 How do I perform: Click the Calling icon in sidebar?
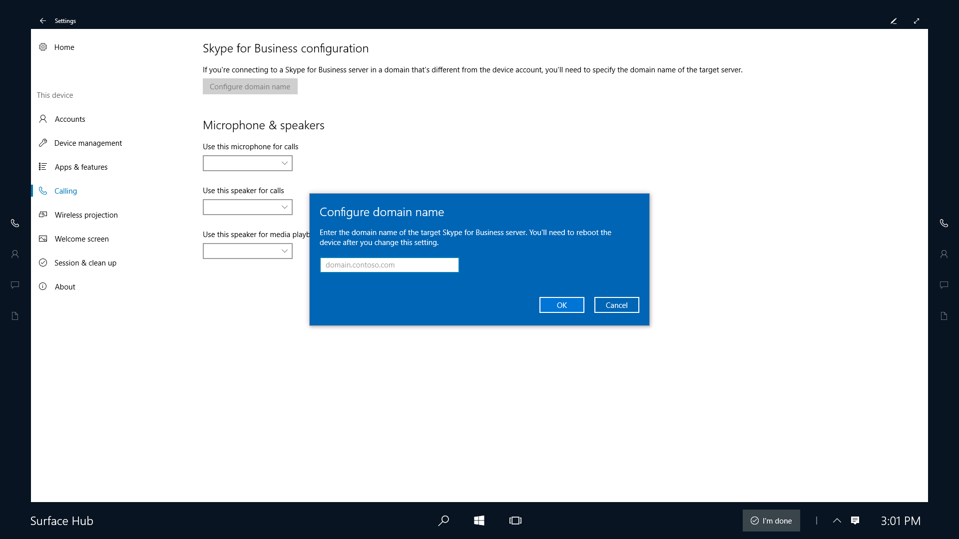tap(43, 190)
